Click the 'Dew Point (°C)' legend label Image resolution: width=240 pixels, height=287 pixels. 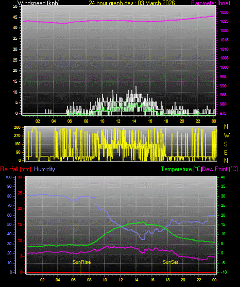220,169
